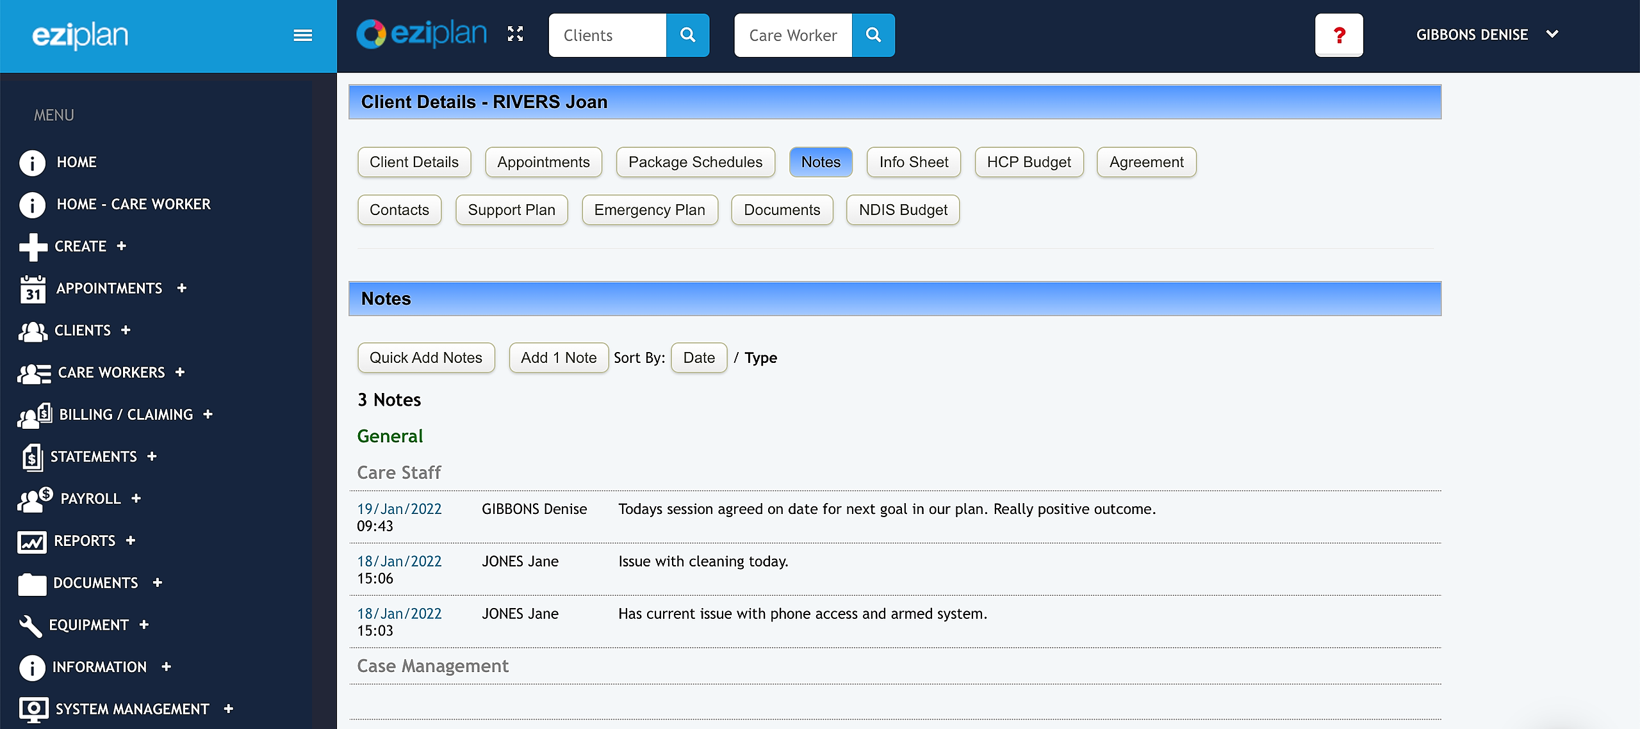Switch note sorting to Type
1640x729 pixels.
pos(760,358)
